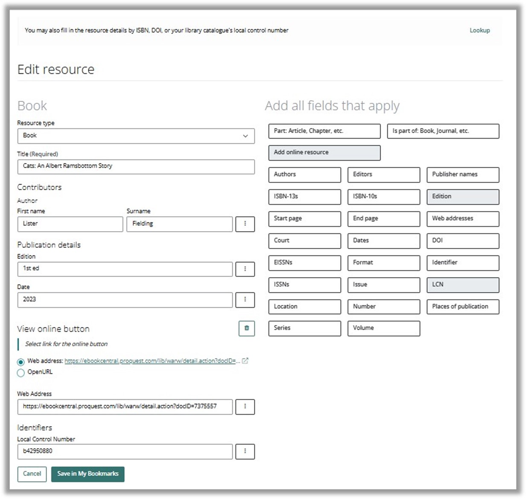Click the Lookup link

(479, 30)
